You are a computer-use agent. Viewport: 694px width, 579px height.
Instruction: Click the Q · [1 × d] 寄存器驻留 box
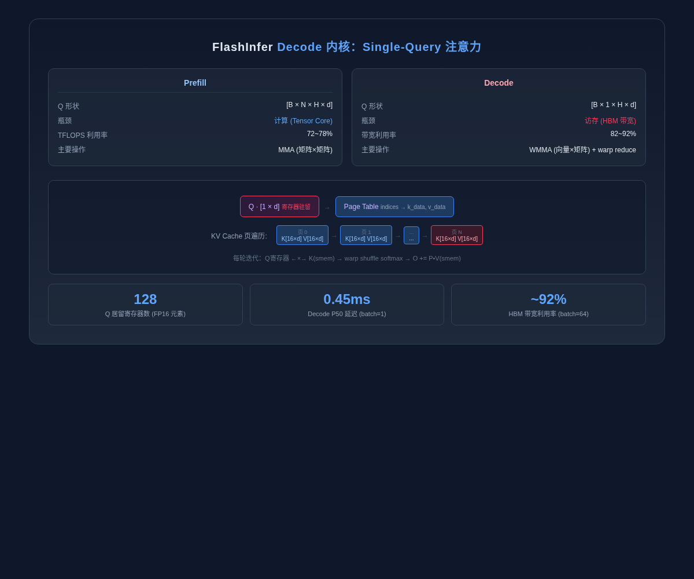(279, 207)
